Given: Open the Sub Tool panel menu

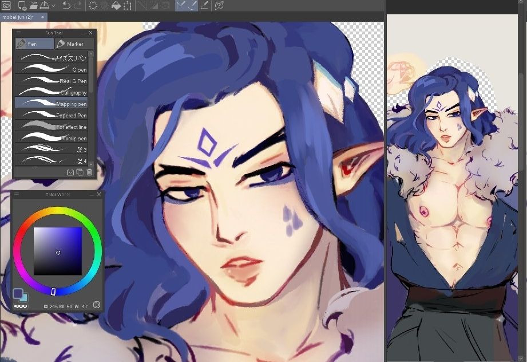Looking at the screenshot, I should pos(18,33).
